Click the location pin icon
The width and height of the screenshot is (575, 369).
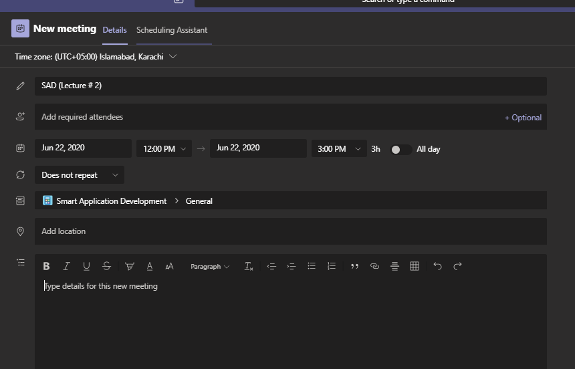21,231
